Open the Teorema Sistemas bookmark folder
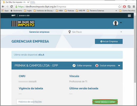The height and width of the screenshot is (106, 137). click(x=95, y=11)
